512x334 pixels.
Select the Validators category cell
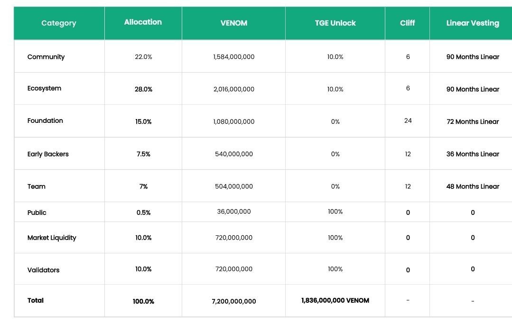tap(44, 270)
